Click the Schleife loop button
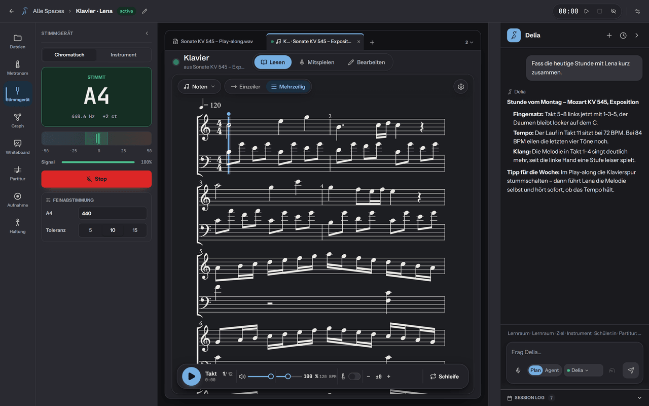This screenshot has width=649, height=406. click(445, 377)
